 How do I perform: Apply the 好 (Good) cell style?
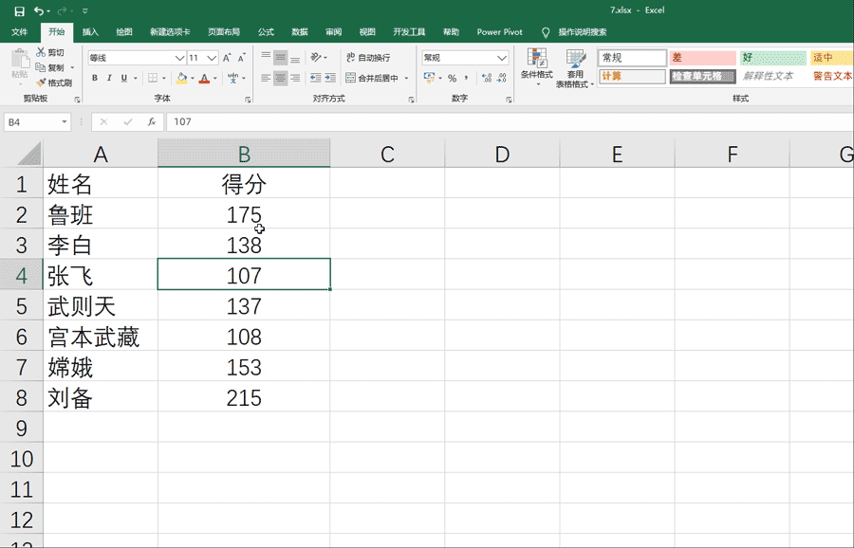(x=772, y=58)
